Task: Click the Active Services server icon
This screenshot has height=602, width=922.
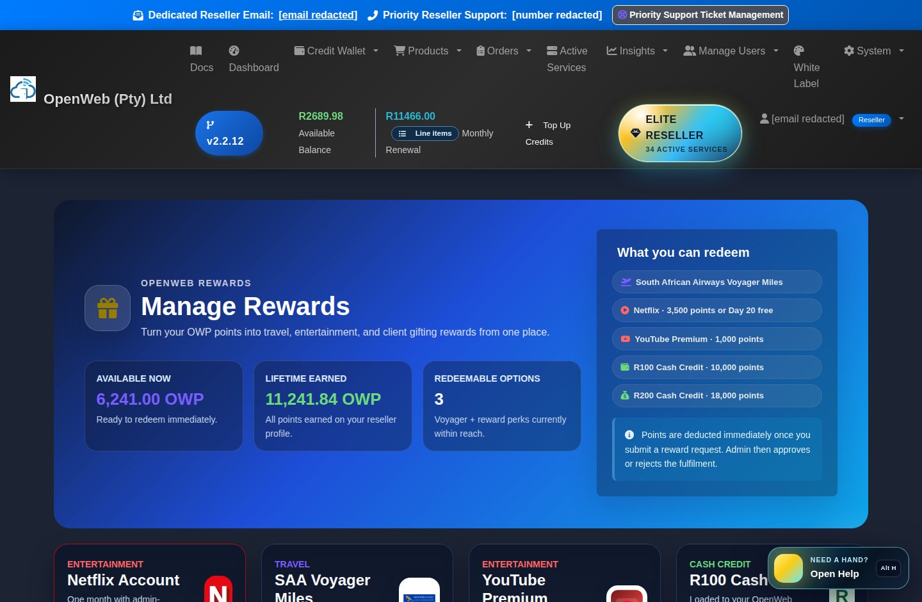Action: 552,51
